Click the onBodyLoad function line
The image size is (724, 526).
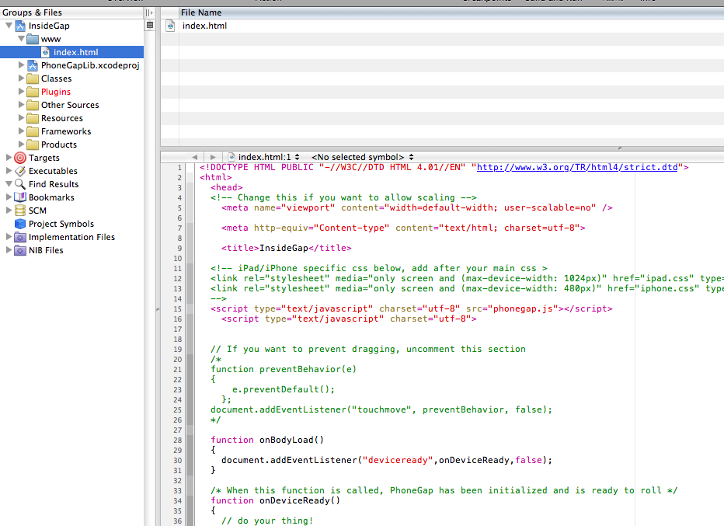pyautogui.click(x=267, y=440)
